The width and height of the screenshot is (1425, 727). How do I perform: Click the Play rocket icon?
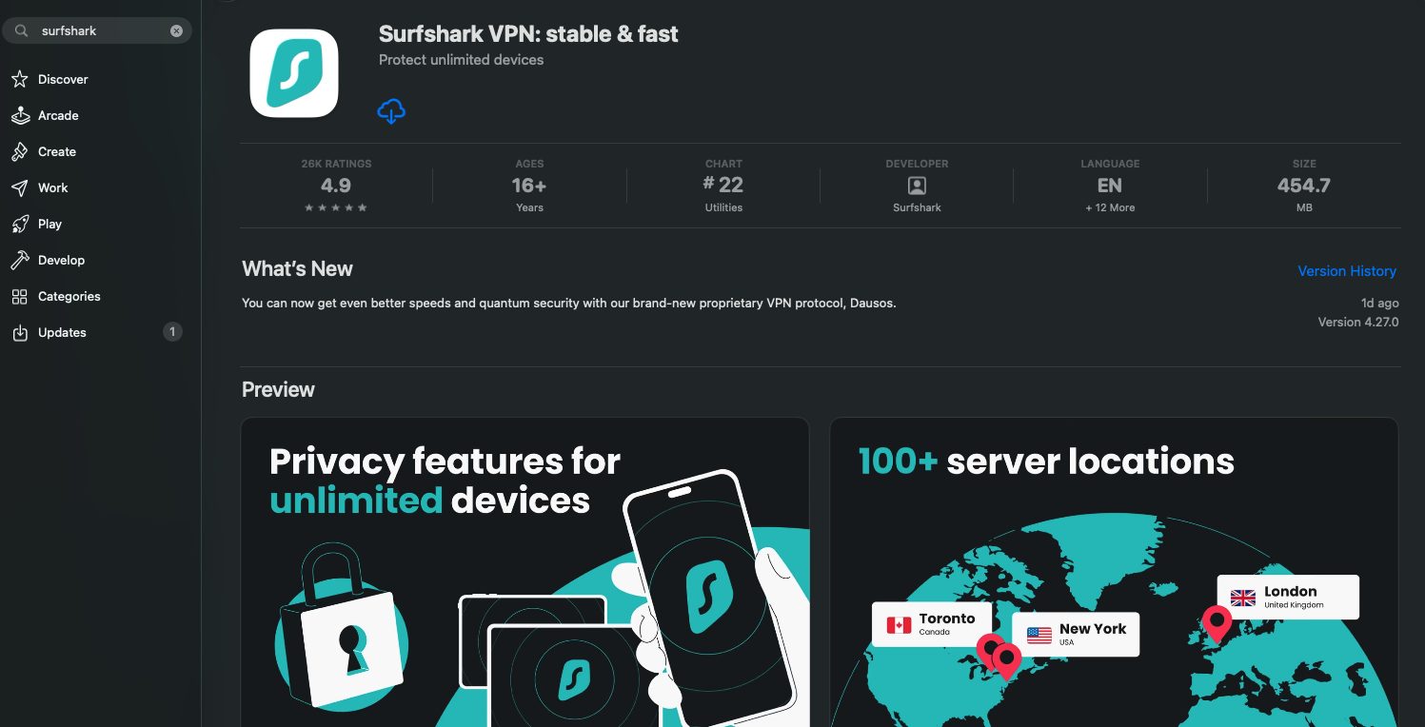[20, 225]
